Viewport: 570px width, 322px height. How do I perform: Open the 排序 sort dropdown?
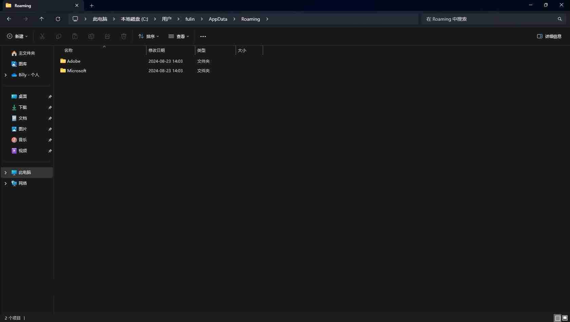(x=149, y=36)
